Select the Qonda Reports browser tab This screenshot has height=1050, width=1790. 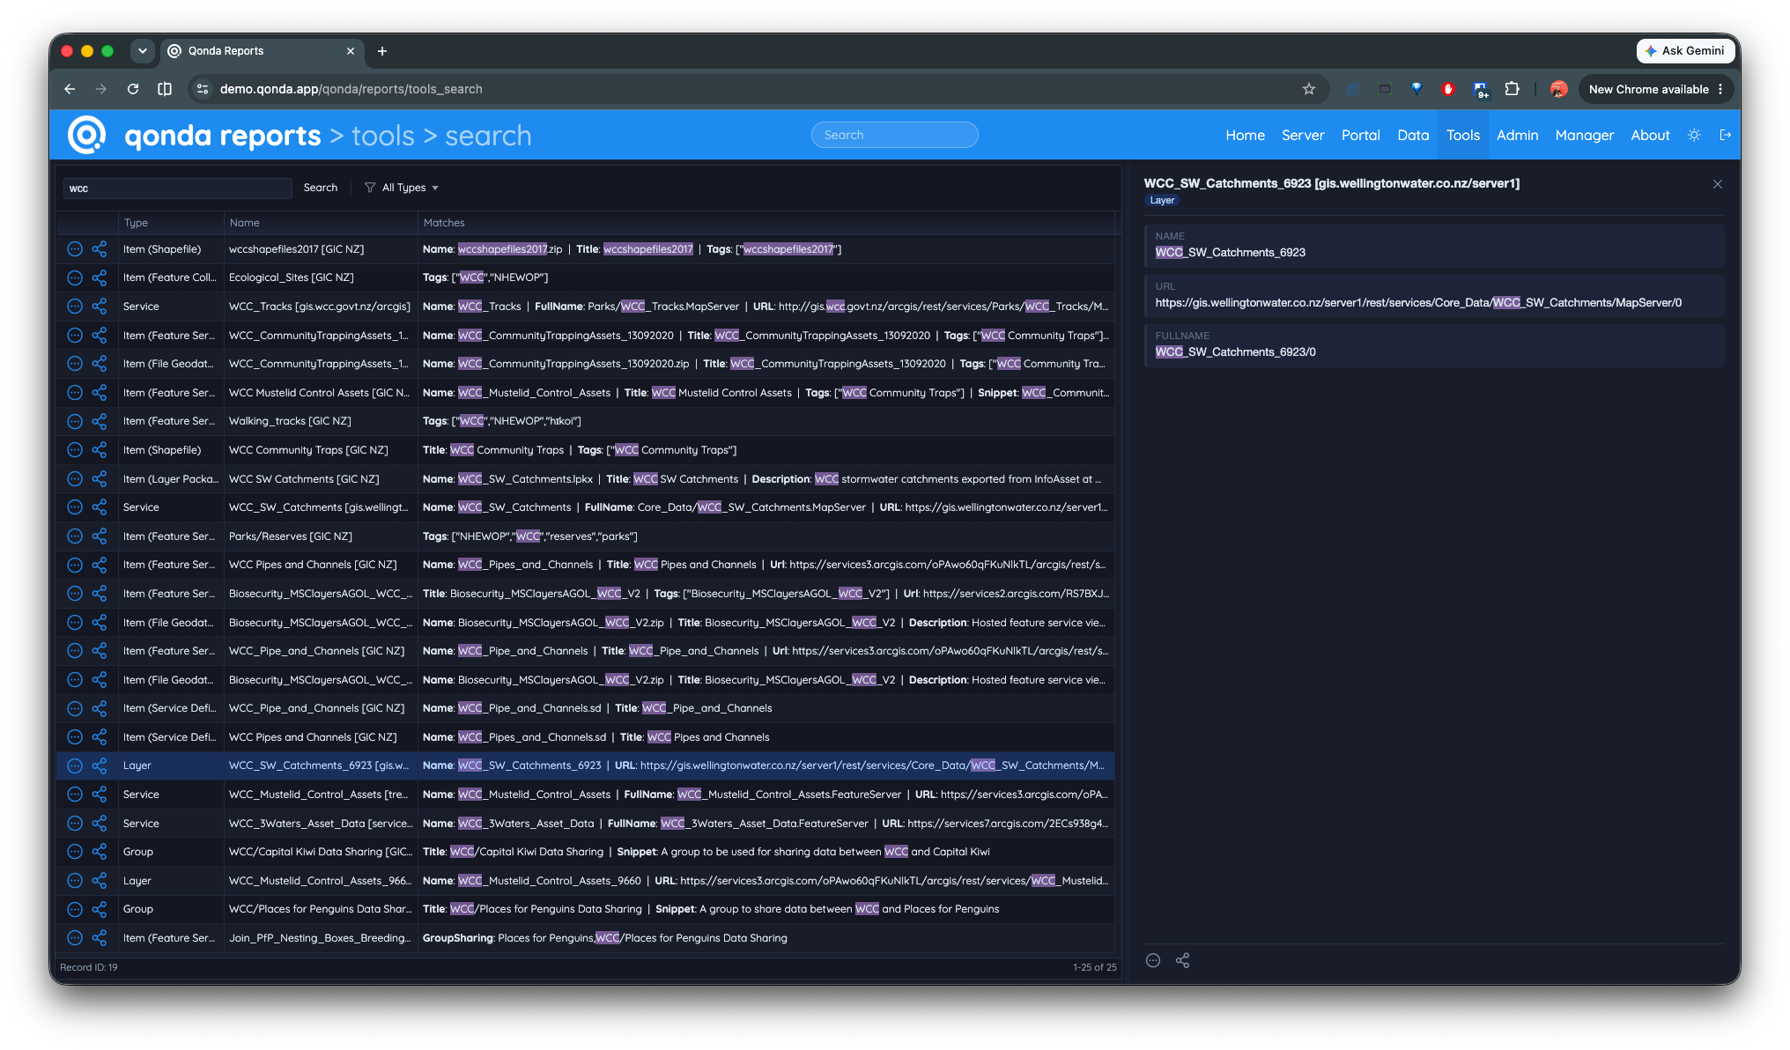click(x=260, y=51)
